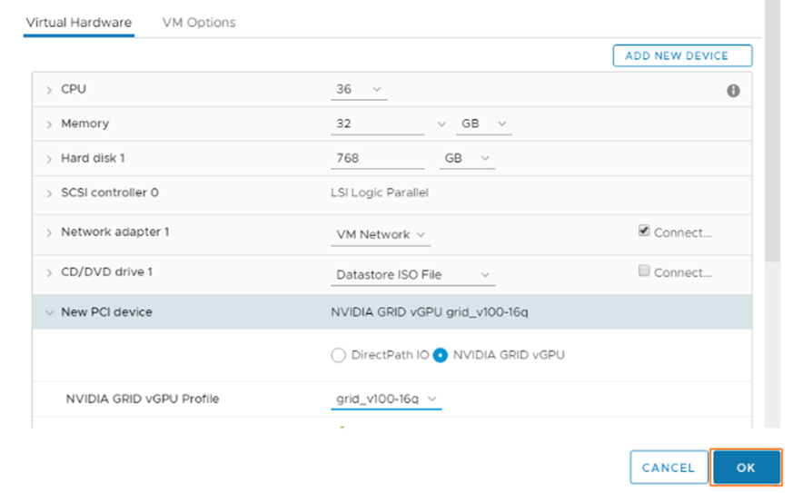Open the Virtual Hardware tab
This screenshot has width=793, height=493.
click(78, 23)
